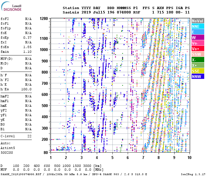Click the SaoLuis station name
Image resolution: width=206 pixels, height=176 pixels.
(71, 12)
